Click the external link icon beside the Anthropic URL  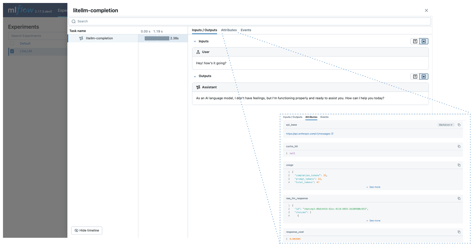click(332, 134)
